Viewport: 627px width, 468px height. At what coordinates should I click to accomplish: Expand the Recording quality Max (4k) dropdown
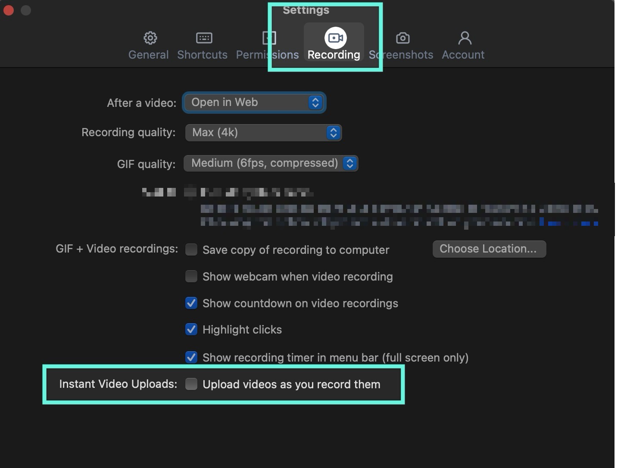(263, 133)
